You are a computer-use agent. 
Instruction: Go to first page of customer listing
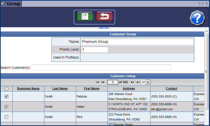pos(97,82)
